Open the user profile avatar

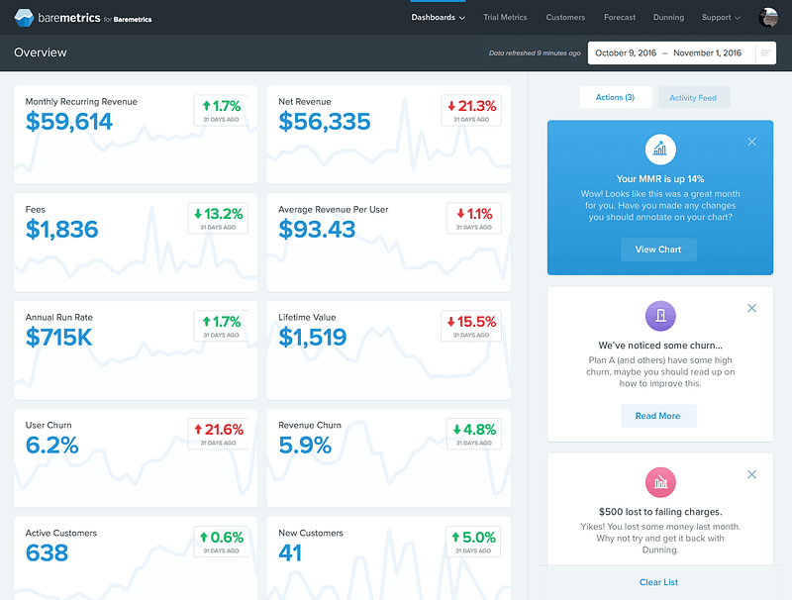pyautogui.click(x=768, y=17)
